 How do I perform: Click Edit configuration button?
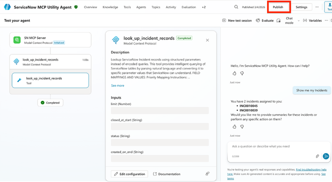pyautogui.click(x=129, y=174)
